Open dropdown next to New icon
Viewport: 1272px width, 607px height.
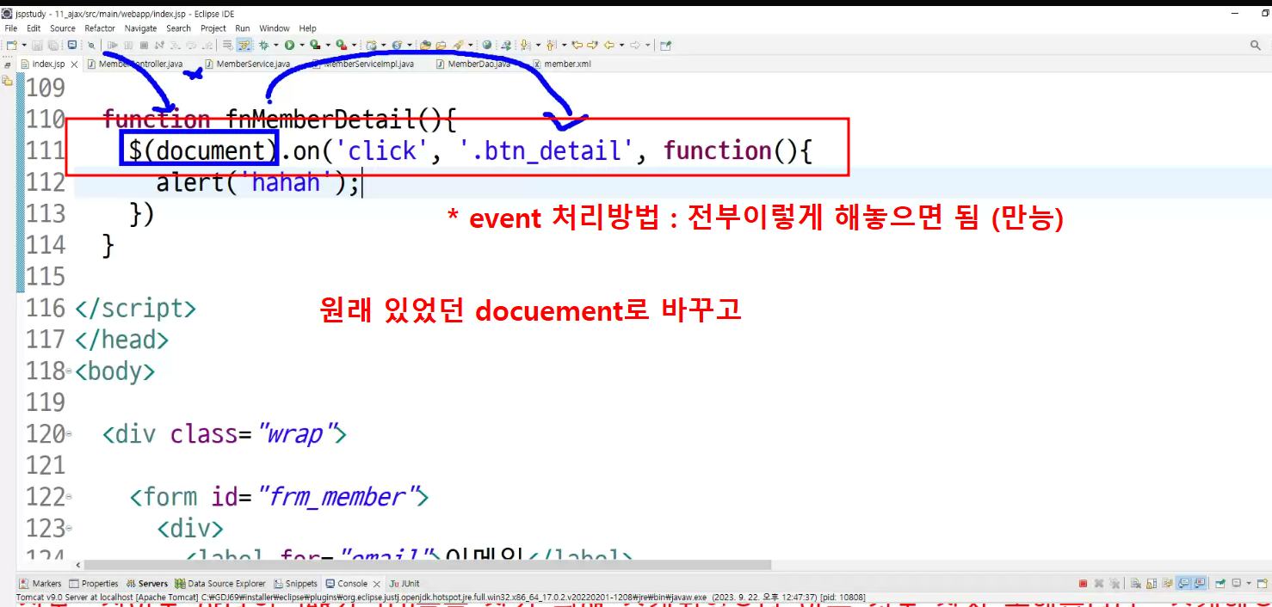click(24, 45)
